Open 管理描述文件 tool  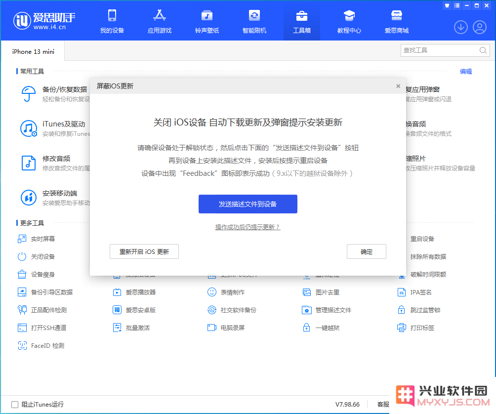327,310
